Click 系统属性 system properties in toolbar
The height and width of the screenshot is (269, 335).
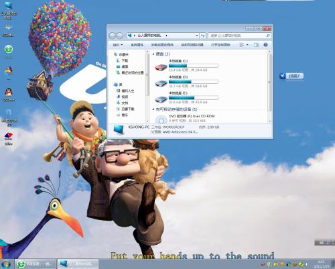137,45
